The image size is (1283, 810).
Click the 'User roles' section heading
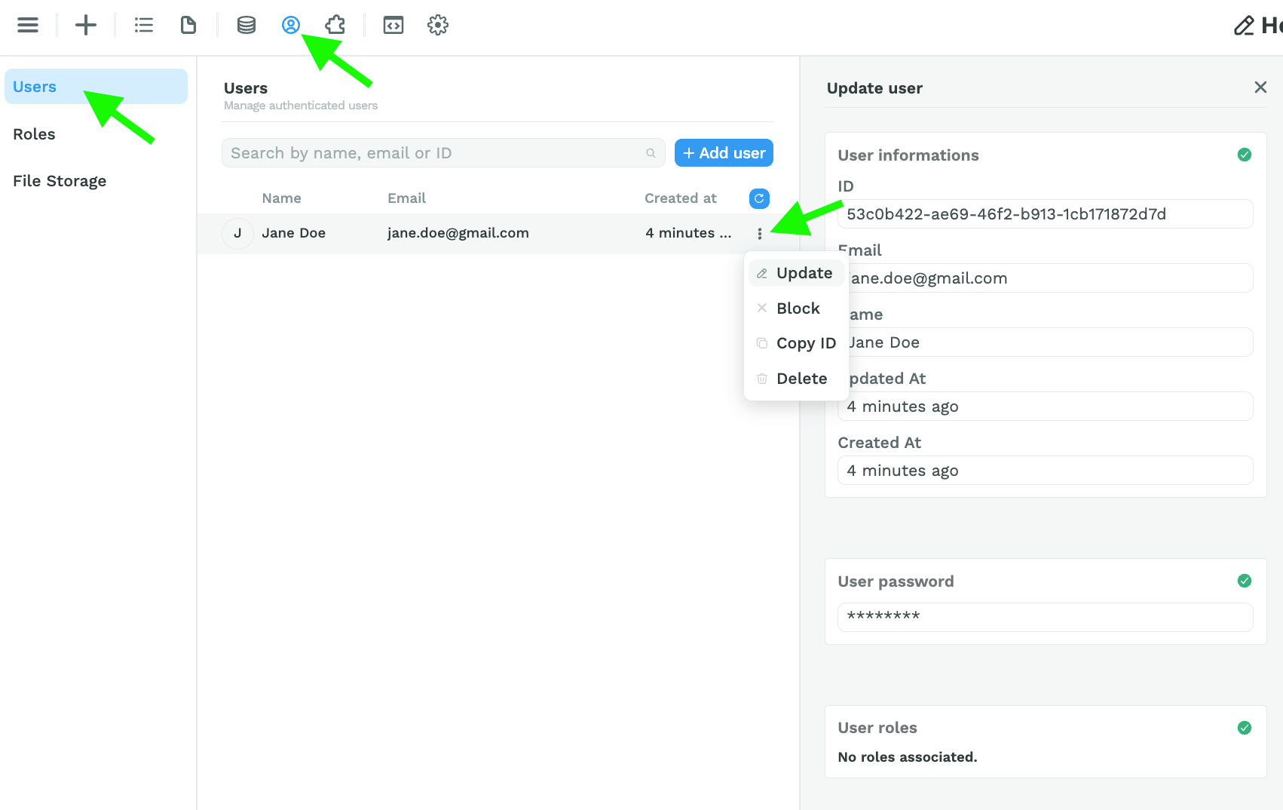click(x=877, y=728)
